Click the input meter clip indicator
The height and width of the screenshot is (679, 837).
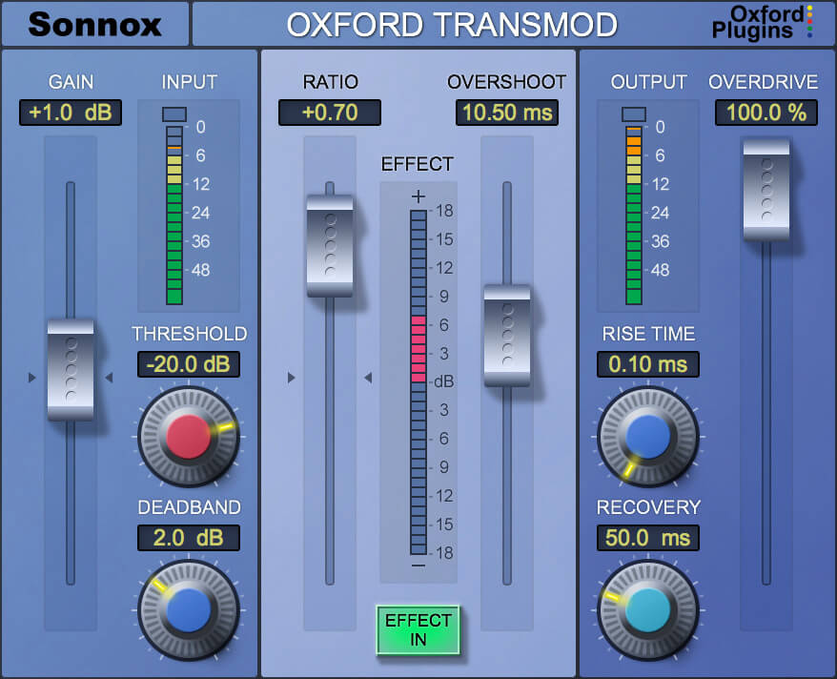pyautogui.click(x=174, y=114)
